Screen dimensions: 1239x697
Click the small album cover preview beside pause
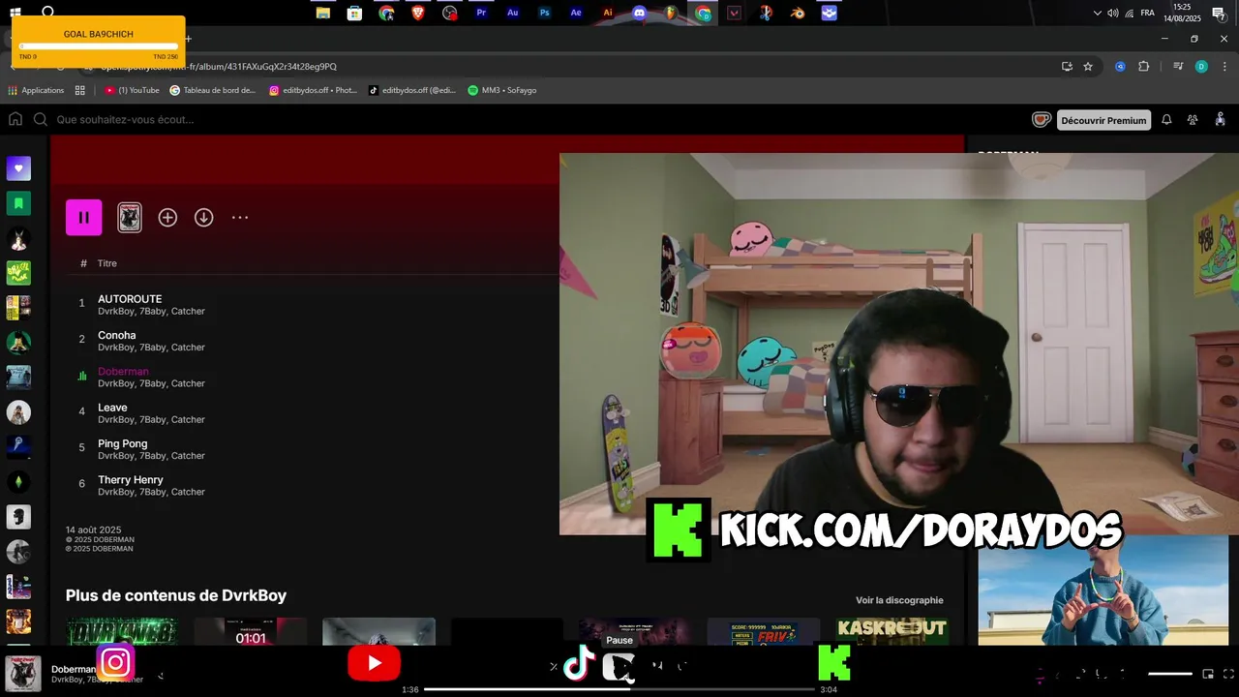coord(130,218)
